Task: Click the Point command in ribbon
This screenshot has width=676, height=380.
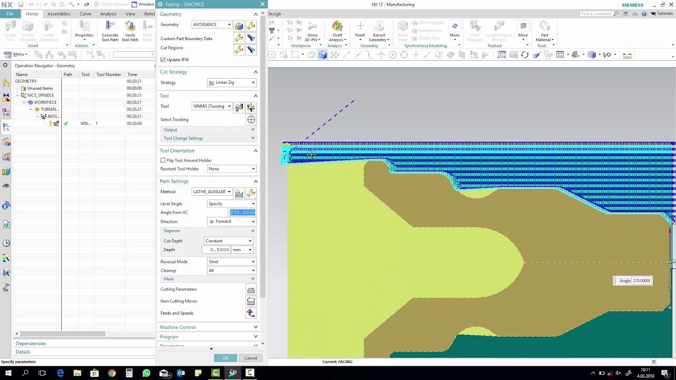Action: 360,30
